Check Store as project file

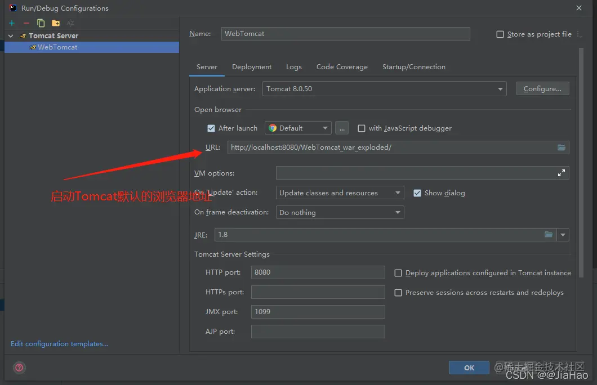coord(500,34)
